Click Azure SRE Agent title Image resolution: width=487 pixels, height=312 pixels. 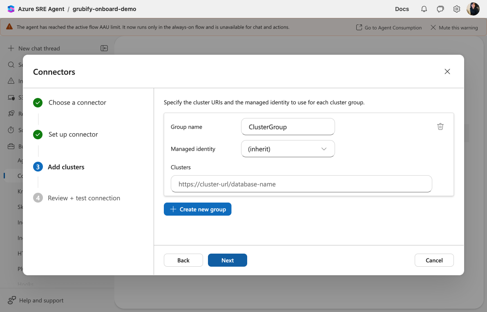(x=41, y=9)
